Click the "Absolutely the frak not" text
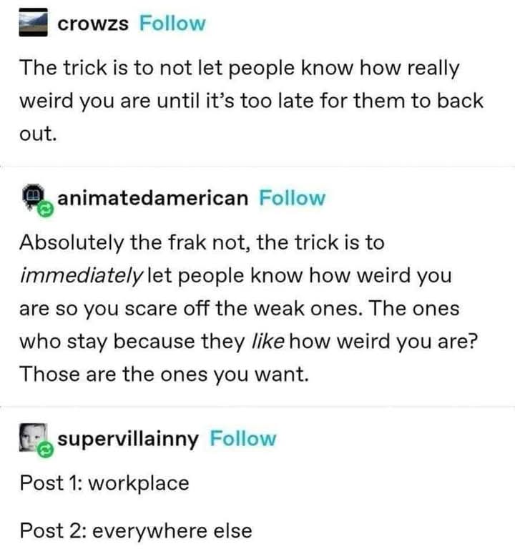Image resolution: width=515 pixels, height=554 pixels. pos(134,243)
